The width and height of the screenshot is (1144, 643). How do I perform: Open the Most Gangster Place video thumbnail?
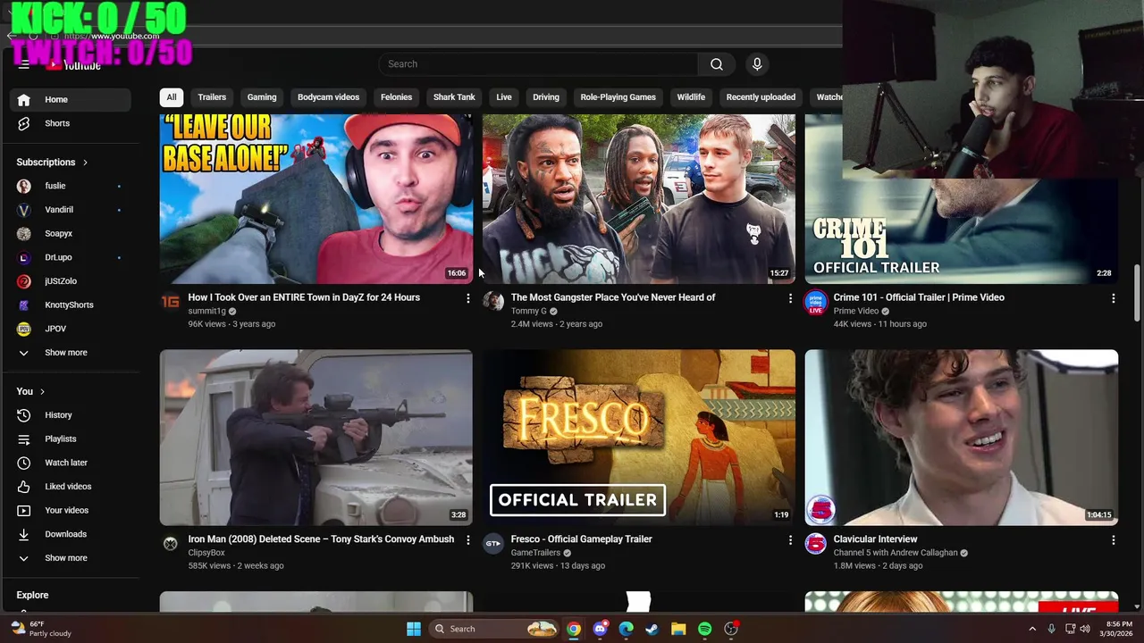639,199
